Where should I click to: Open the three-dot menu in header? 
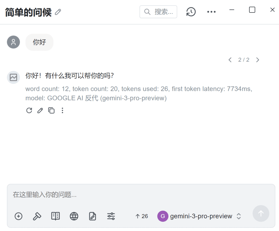pyautogui.click(x=211, y=12)
